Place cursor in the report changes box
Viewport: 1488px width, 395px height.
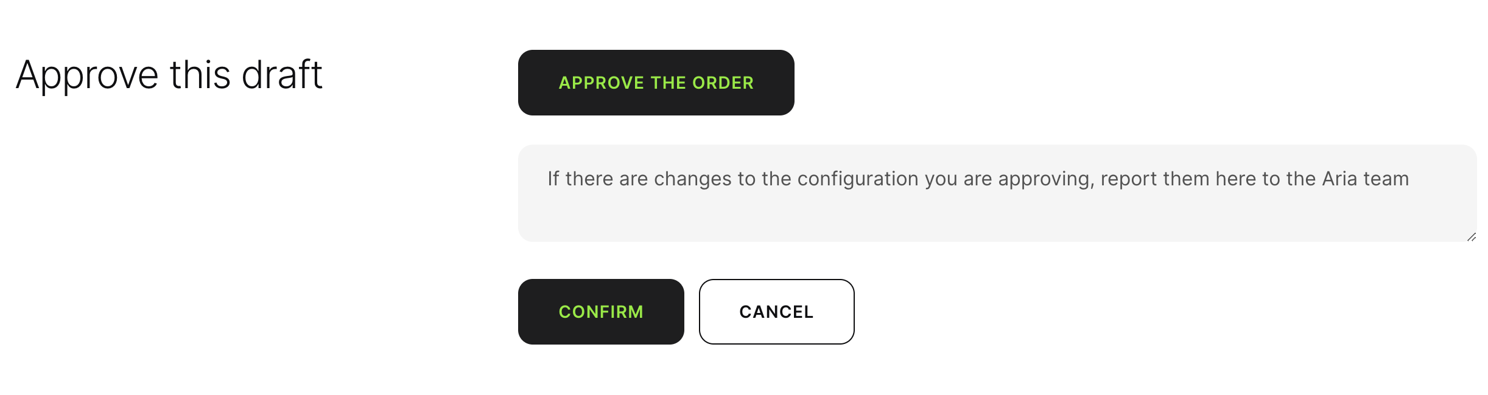(x=997, y=193)
